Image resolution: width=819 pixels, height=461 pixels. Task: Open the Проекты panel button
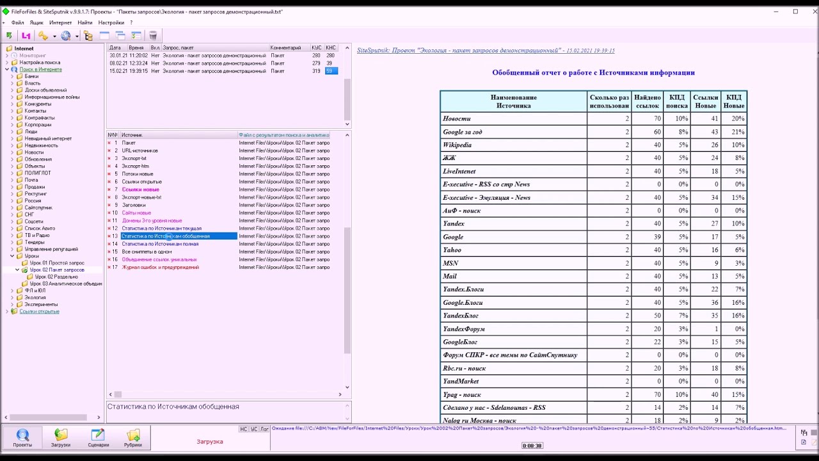pyautogui.click(x=22, y=438)
